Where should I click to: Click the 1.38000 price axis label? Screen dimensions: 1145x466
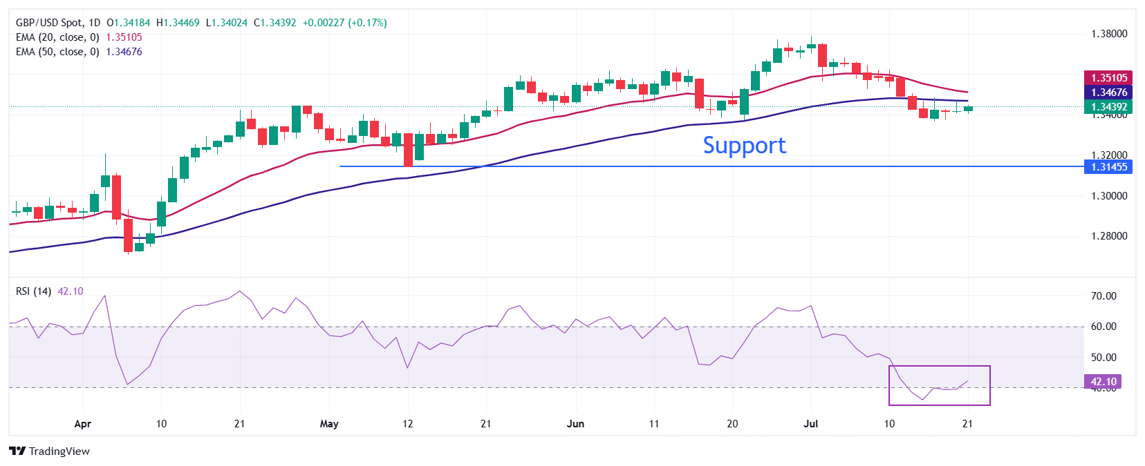tap(1109, 34)
